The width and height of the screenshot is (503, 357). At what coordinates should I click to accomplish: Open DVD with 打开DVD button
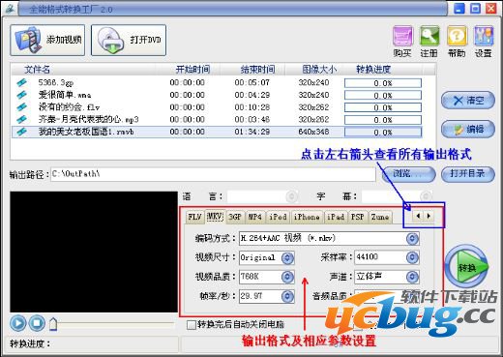pos(129,41)
